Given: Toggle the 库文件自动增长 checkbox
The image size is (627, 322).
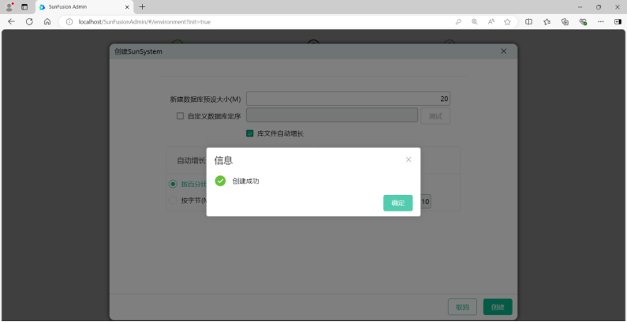Looking at the screenshot, I should point(249,133).
